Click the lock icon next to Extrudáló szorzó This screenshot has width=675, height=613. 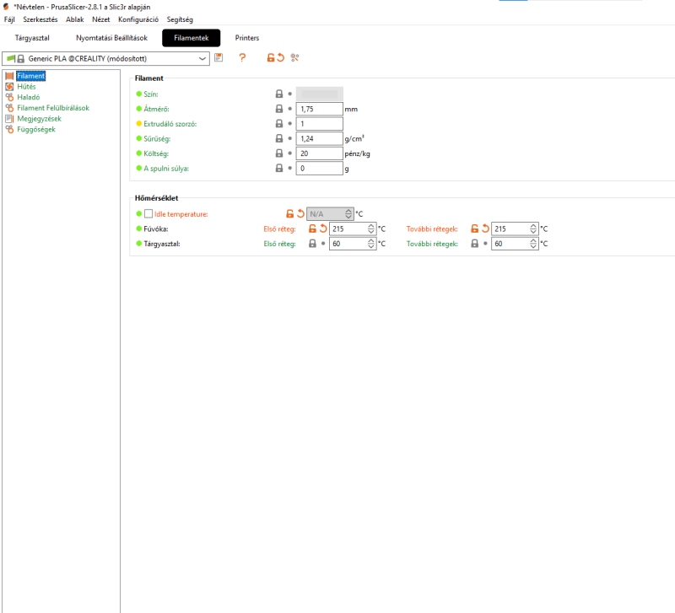tap(279, 124)
